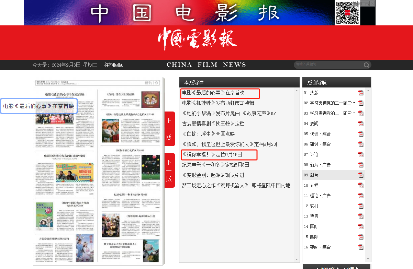Click PDF icon beside 09:新片
Screen dimensions: 413x269
point(360,175)
